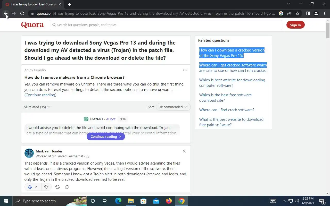Open the volume control in system tray
Screen dimensions: 330x206
(297, 201)
